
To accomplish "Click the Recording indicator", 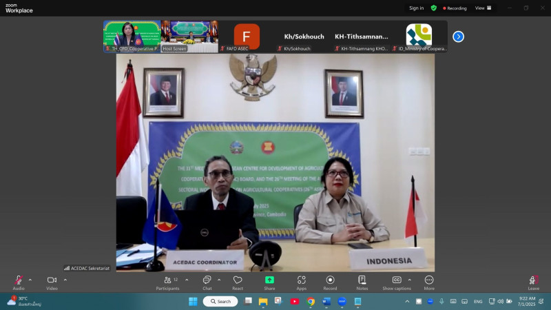I will (455, 8).
